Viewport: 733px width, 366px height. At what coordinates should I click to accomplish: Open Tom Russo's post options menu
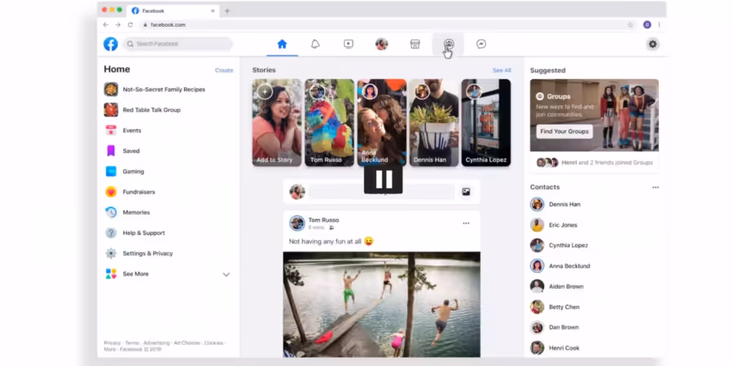pos(466,223)
